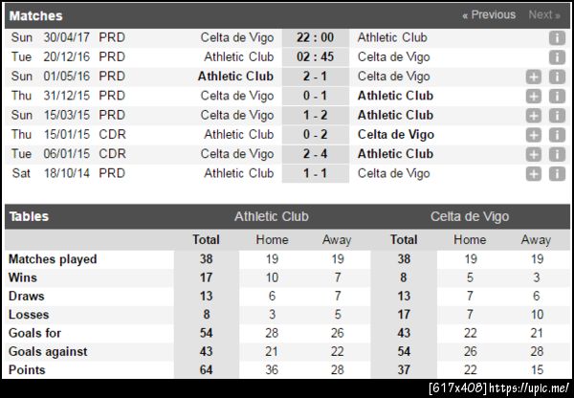This screenshot has height=398, width=574.
Task: Expand the 18/10/14 match row
Action: click(534, 173)
